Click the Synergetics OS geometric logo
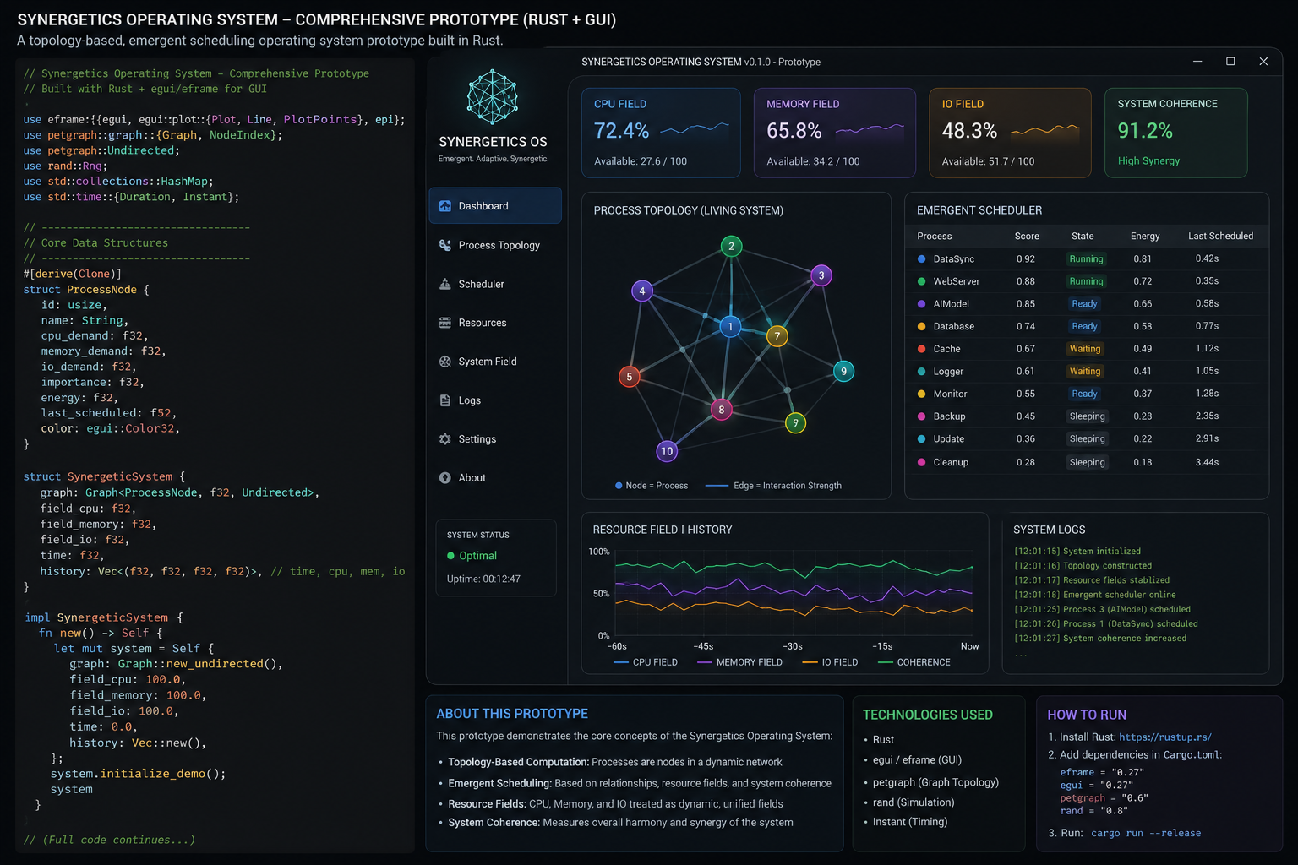 [x=493, y=98]
